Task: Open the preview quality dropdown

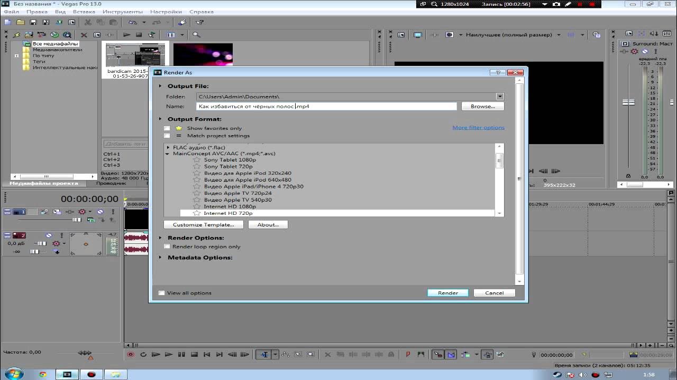Action: point(559,35)
